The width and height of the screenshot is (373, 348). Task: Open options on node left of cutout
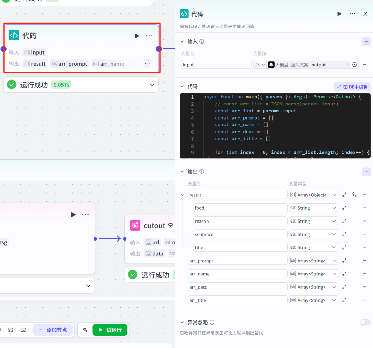(x=85, y=214)
